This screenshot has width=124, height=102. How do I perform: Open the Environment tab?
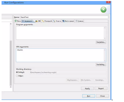[x=68, y=21]
